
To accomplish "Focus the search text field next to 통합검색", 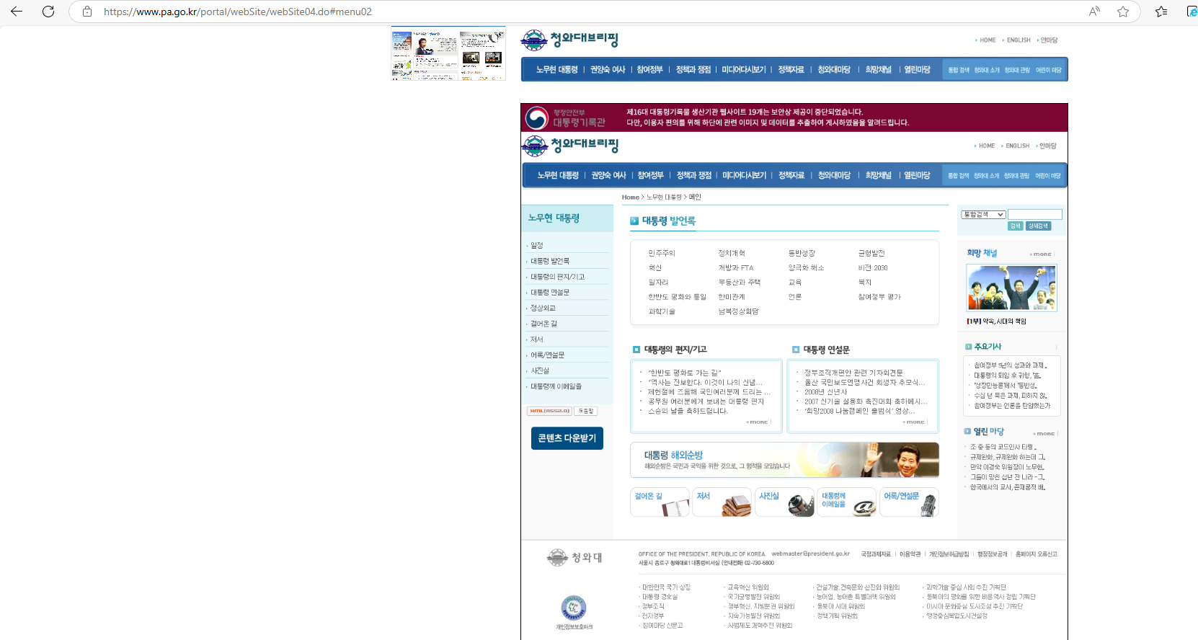I will tap(1035, 215).
